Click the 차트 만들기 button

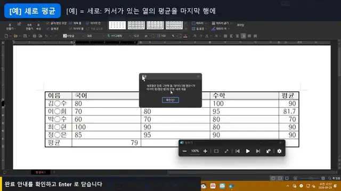click(x=29, y=27)
